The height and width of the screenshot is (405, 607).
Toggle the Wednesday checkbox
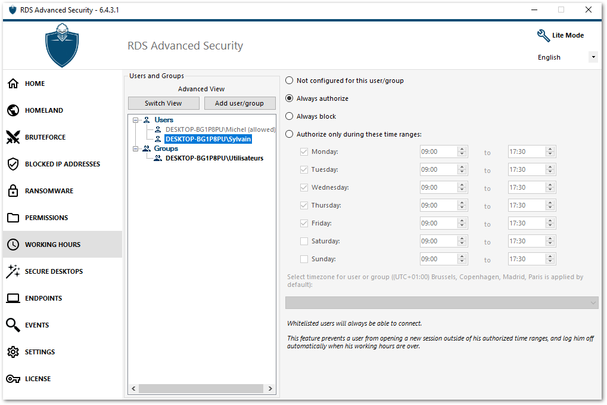point(304,187)
